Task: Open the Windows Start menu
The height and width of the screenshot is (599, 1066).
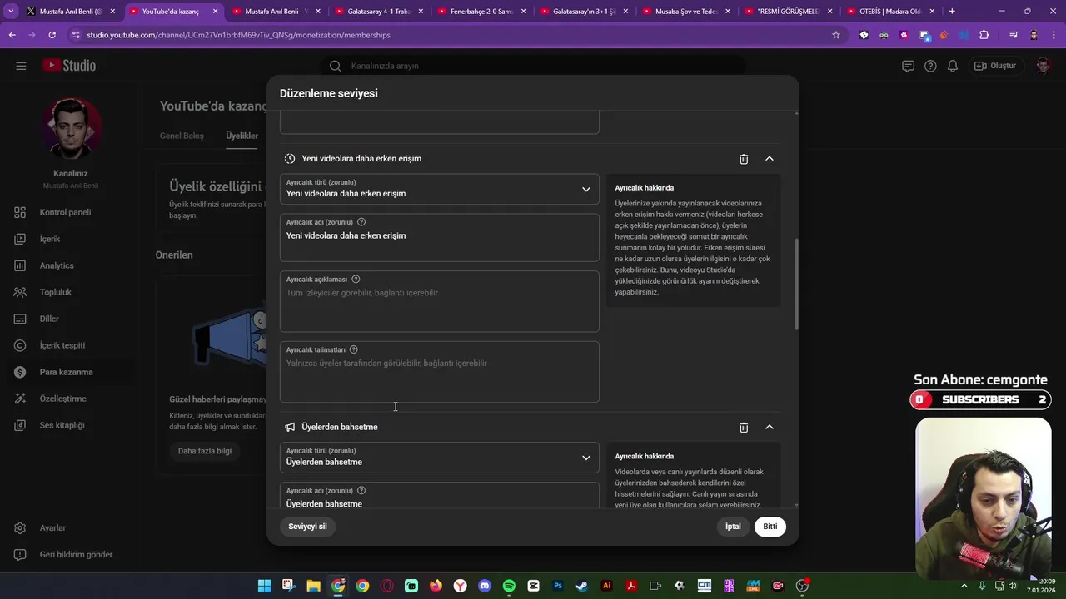Action: (264, 586)
